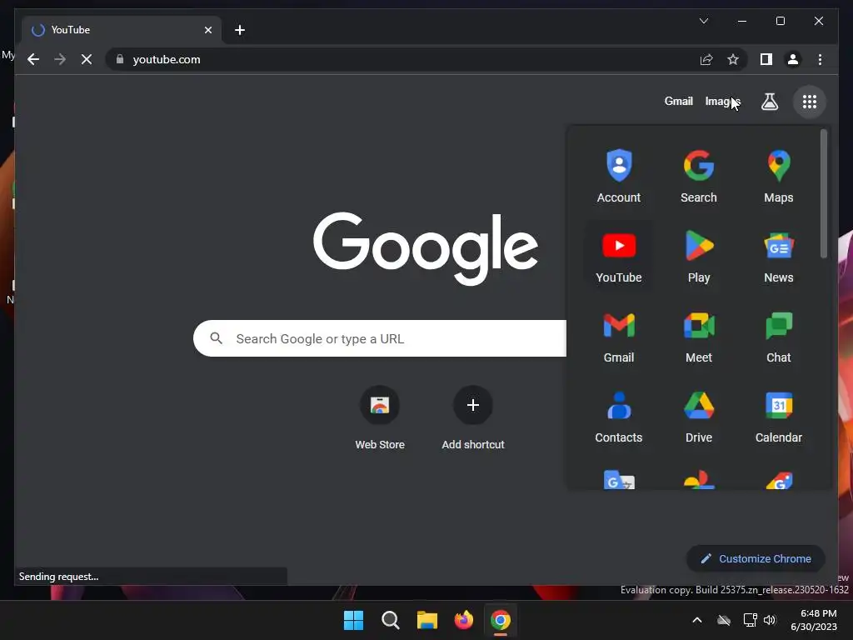
Task: Open Chrome profile avatar menu
Action: (x=793, y=59)
